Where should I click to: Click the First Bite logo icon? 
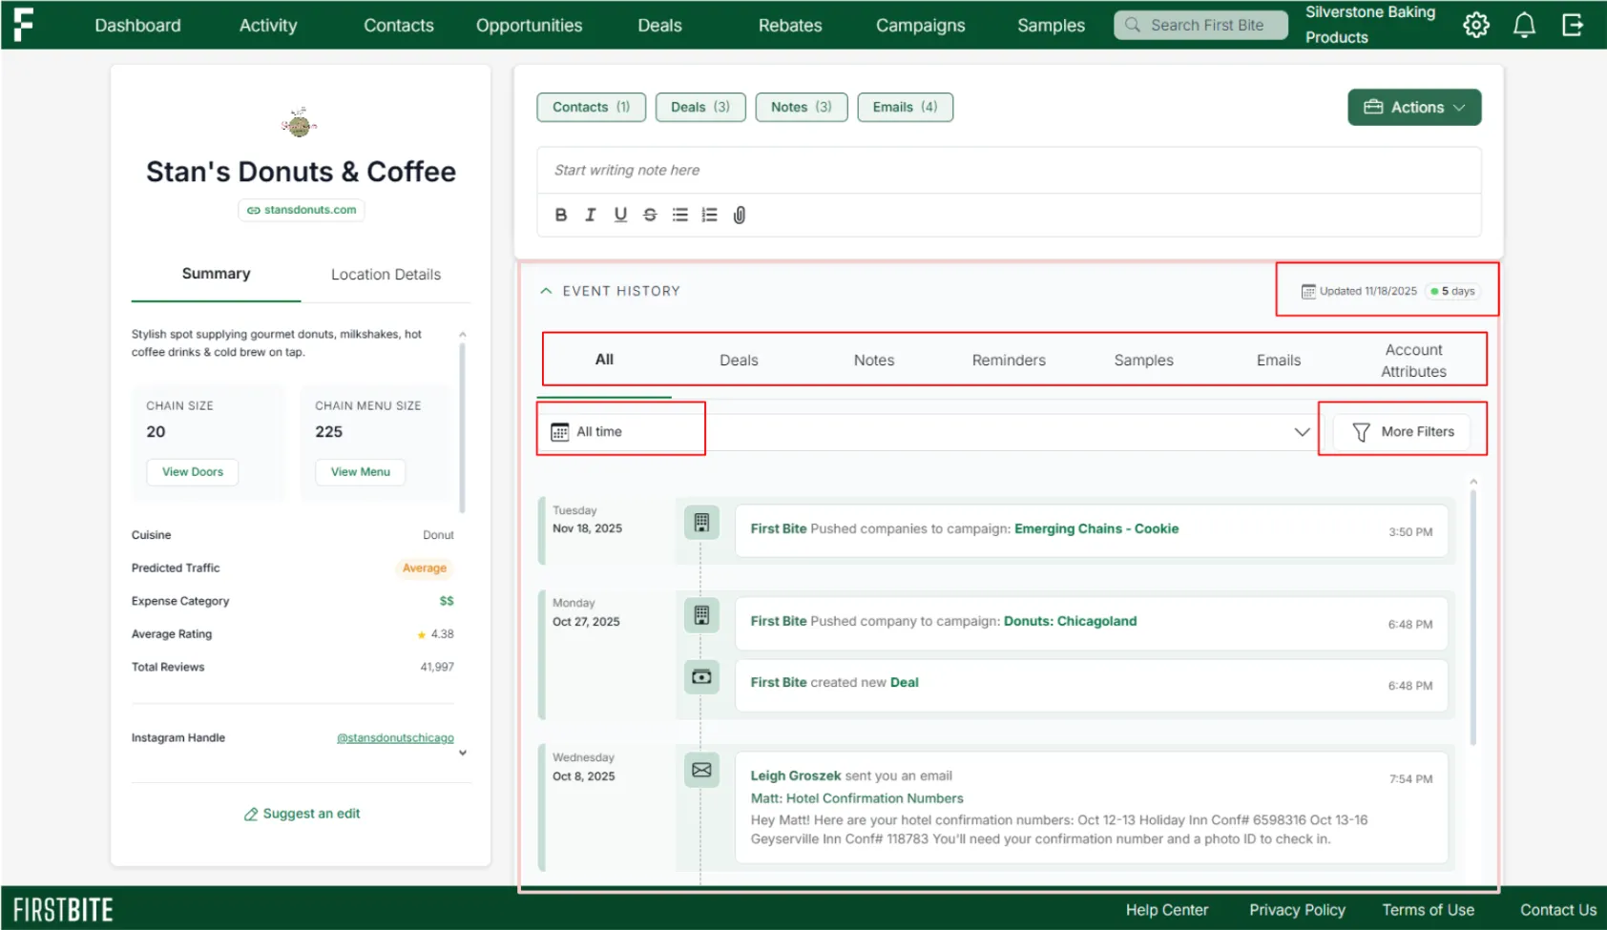click(23, 25)
